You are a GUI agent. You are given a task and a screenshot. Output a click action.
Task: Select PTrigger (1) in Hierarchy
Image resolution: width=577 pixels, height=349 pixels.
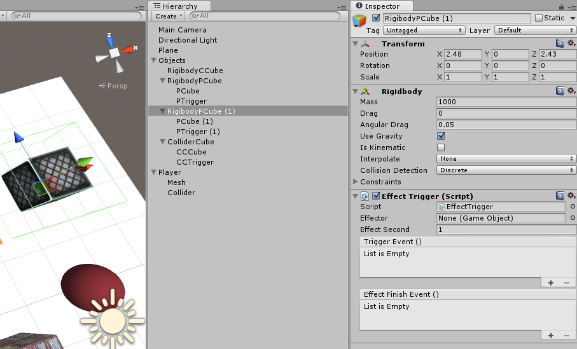click(198, 132)
